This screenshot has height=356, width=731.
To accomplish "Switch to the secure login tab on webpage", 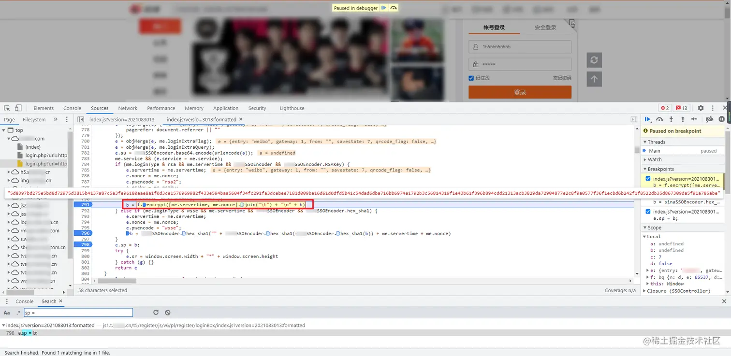I will point(545,28).
